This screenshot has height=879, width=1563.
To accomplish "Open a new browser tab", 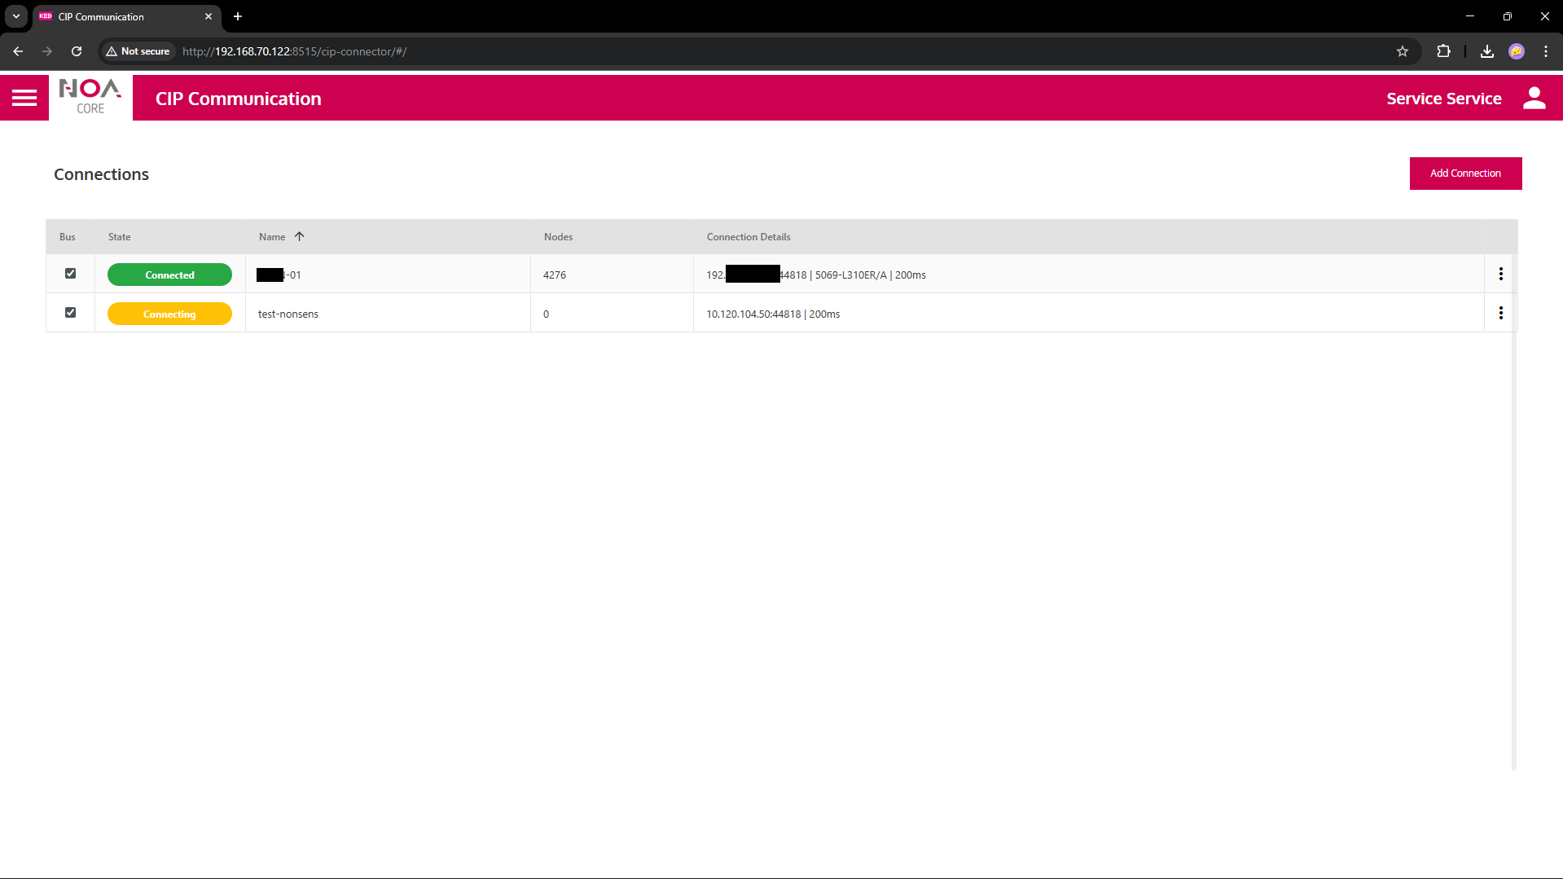I will (238, 16).
